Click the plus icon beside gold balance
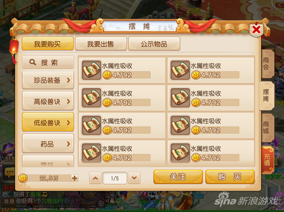The image size is (284, 212). click(74, 178)
